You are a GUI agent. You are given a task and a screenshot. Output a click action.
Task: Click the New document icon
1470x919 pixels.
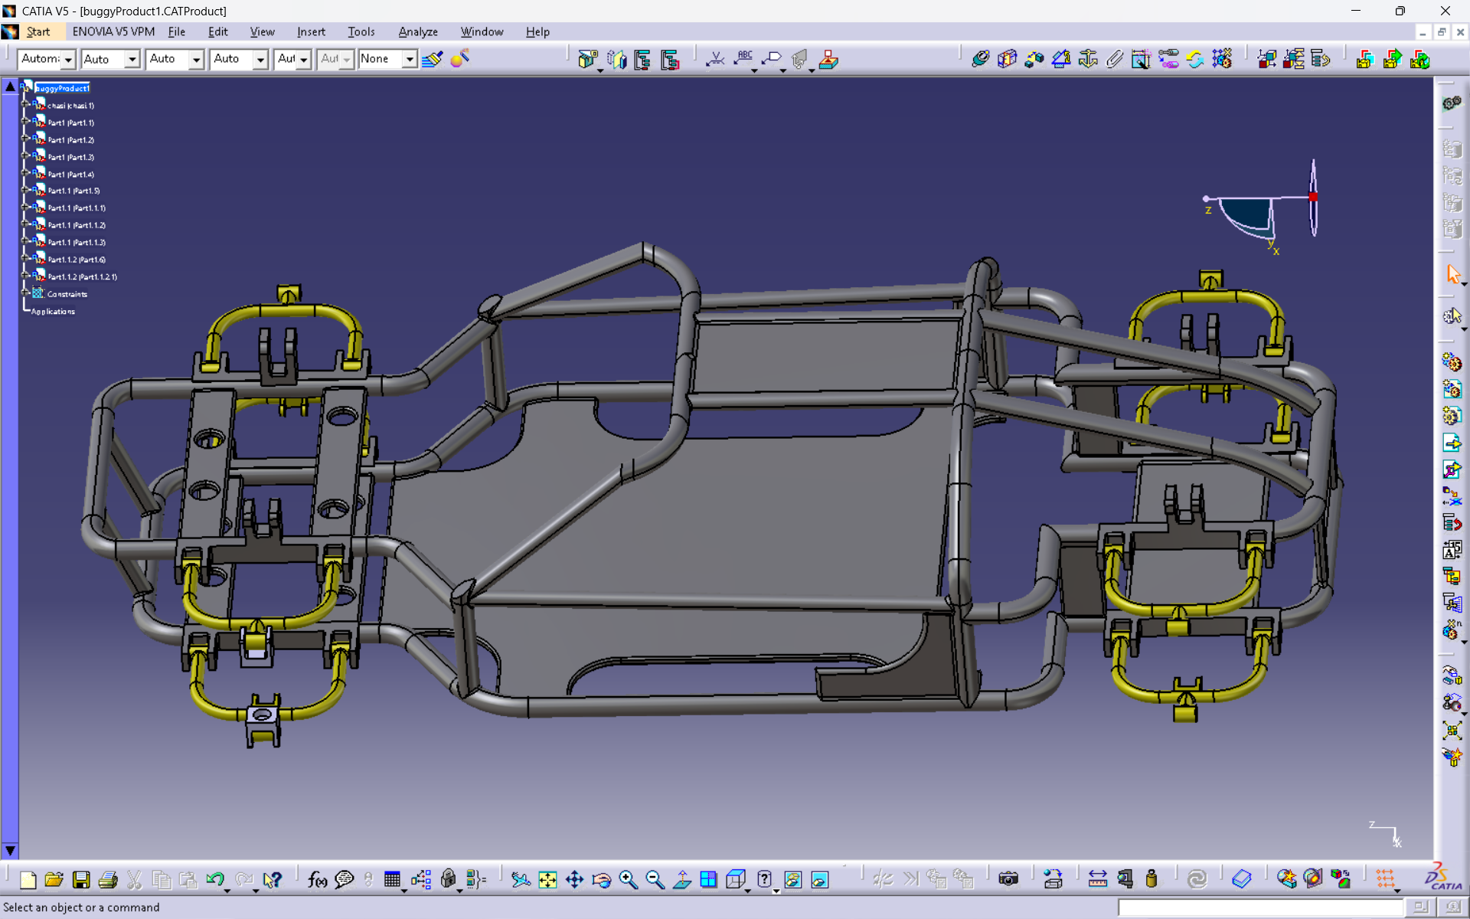click(x=28, y=879)
